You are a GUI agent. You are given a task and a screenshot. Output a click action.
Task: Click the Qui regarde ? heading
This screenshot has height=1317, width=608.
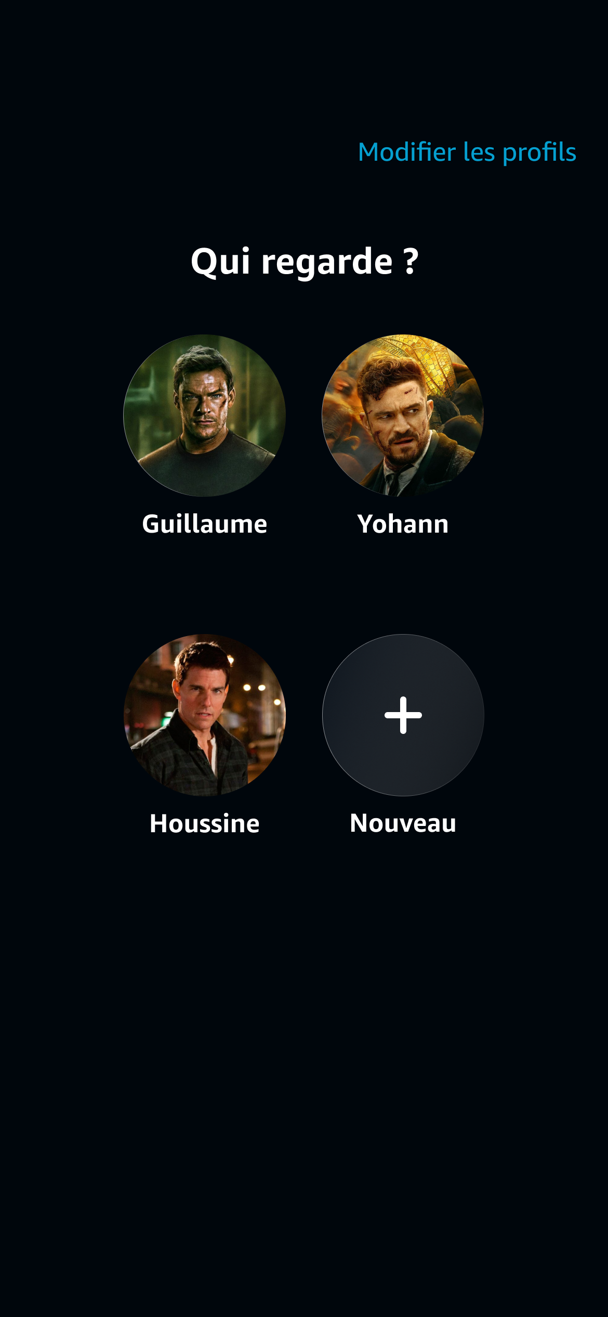tap(305, 261)
